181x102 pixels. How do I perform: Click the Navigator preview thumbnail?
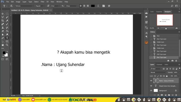(165, 20)
